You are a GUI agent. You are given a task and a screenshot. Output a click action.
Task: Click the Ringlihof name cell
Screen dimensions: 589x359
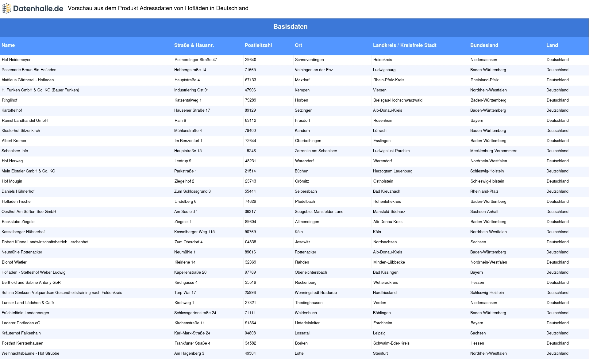(x=10, y=100)
